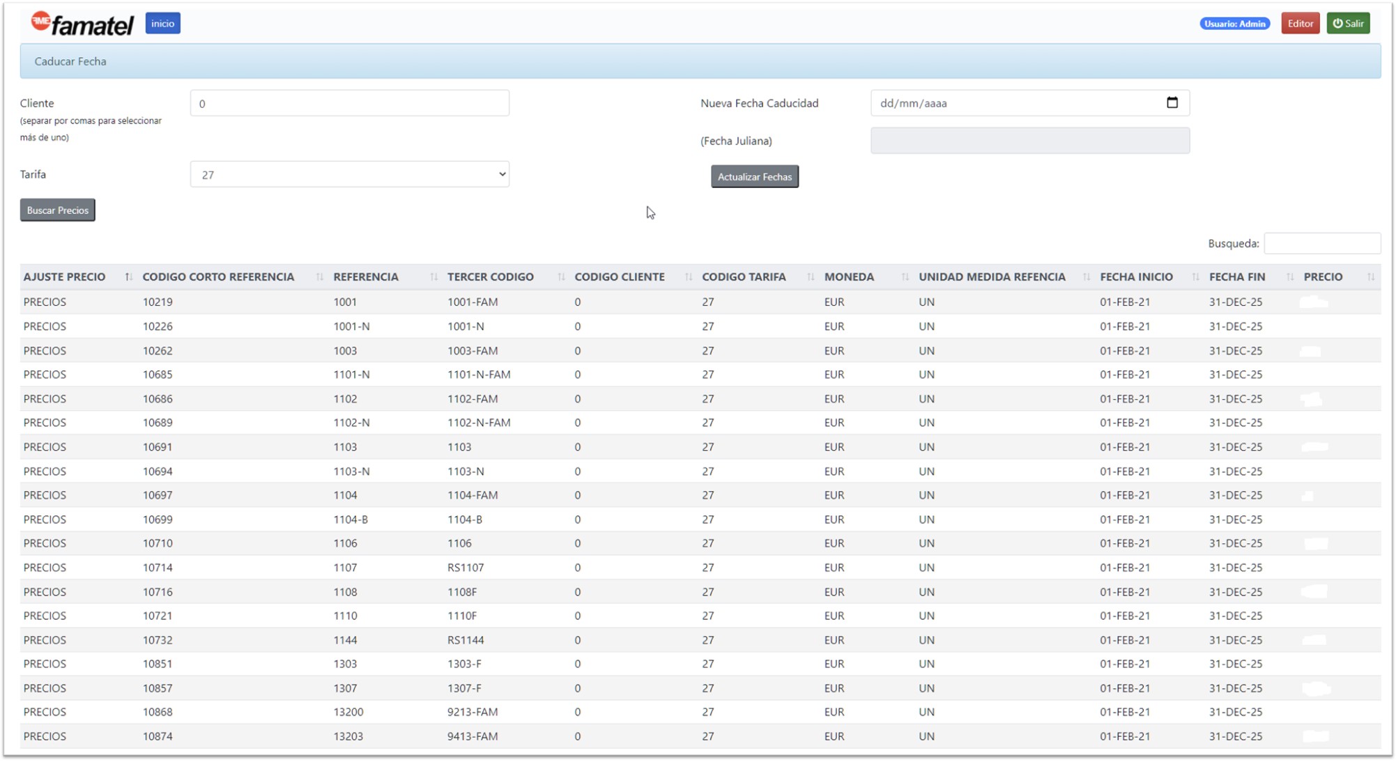Click Actualizar Fechas button
Viewport: 1396px width, 762px height.
[754, 177]
